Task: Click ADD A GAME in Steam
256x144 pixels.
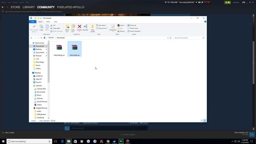Action: pos(8,132)
